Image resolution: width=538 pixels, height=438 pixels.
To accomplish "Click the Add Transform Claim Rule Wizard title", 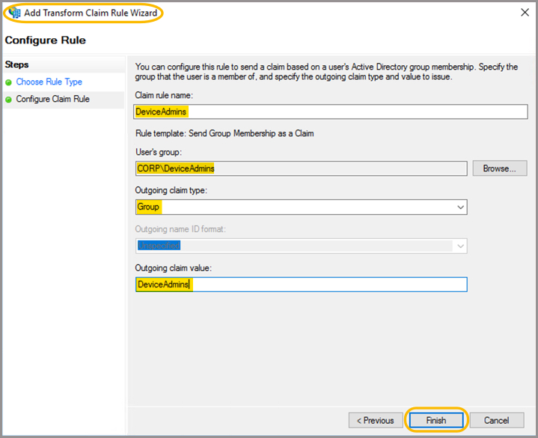I will tap(91, 13).
